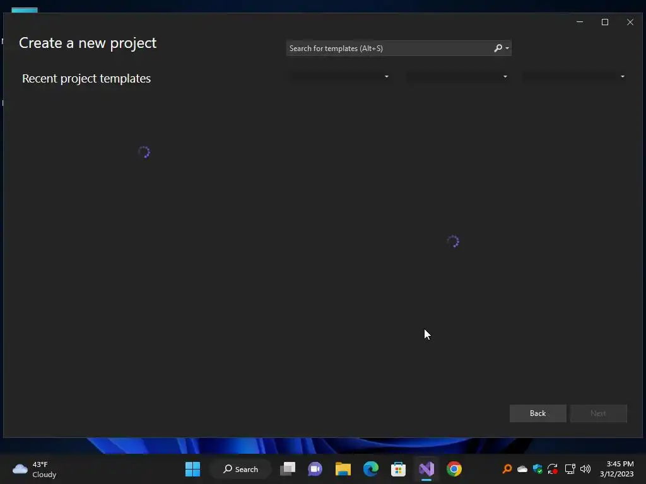
Task: Click the search magnifier icon in templates box
Action: 498,48
